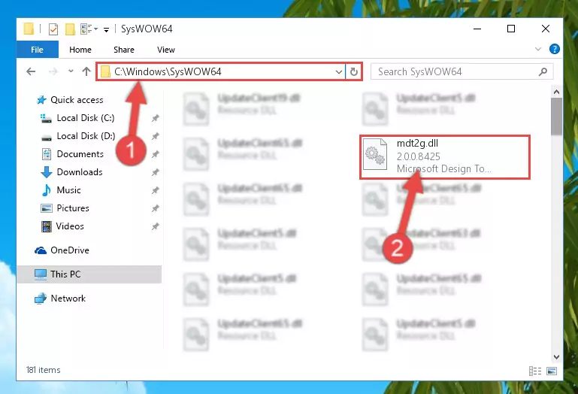The image size is (578, 394).
Task: Click the pin icon next to Downloads
Action: point(155,172)
